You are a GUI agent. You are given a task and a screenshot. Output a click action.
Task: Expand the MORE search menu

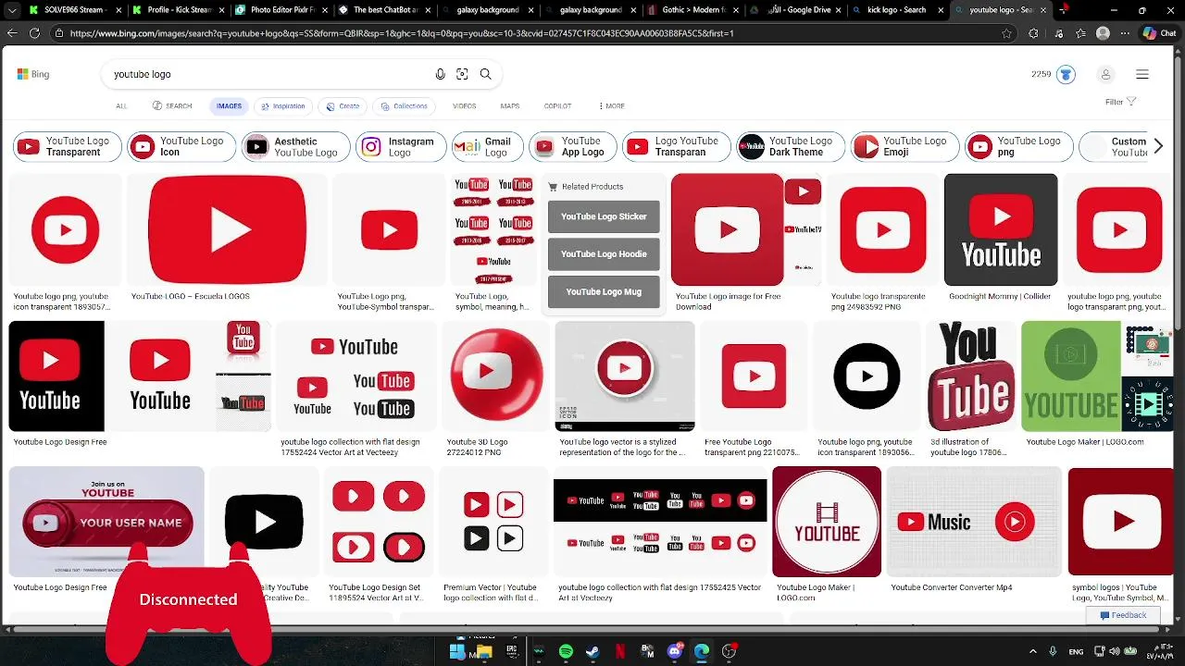pyautogui.click(x=611, y=106)
